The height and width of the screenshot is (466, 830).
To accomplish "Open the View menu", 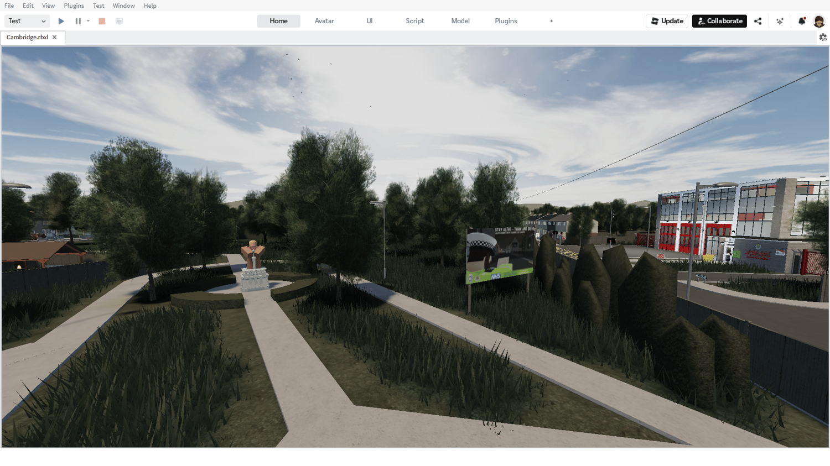I will pos(48,6).
